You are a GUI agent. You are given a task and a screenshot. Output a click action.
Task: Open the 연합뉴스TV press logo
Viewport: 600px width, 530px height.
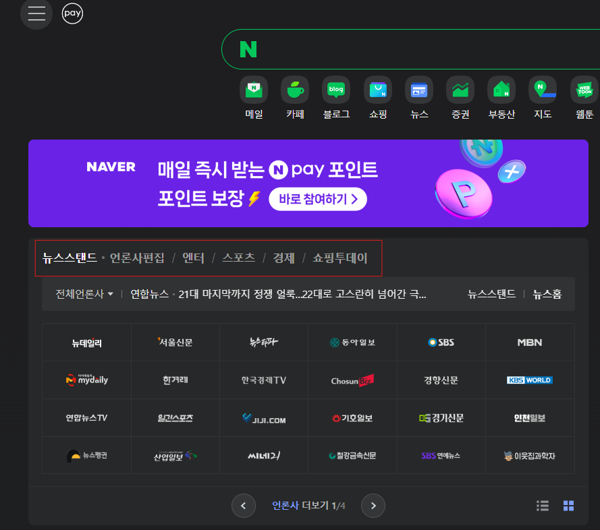[87, 418]
